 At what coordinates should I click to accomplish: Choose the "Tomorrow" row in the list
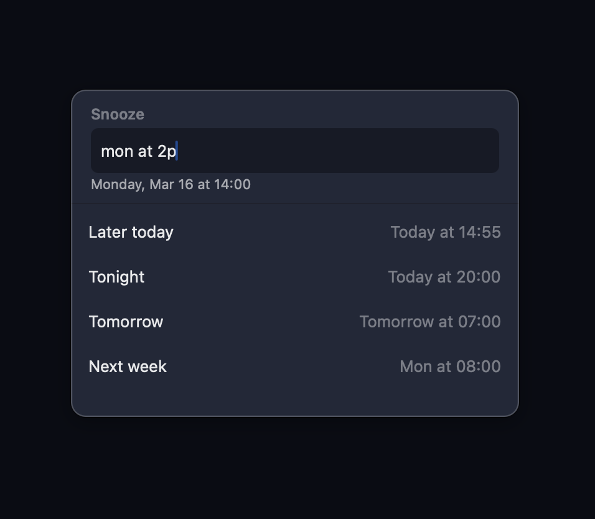pos(294,322)
